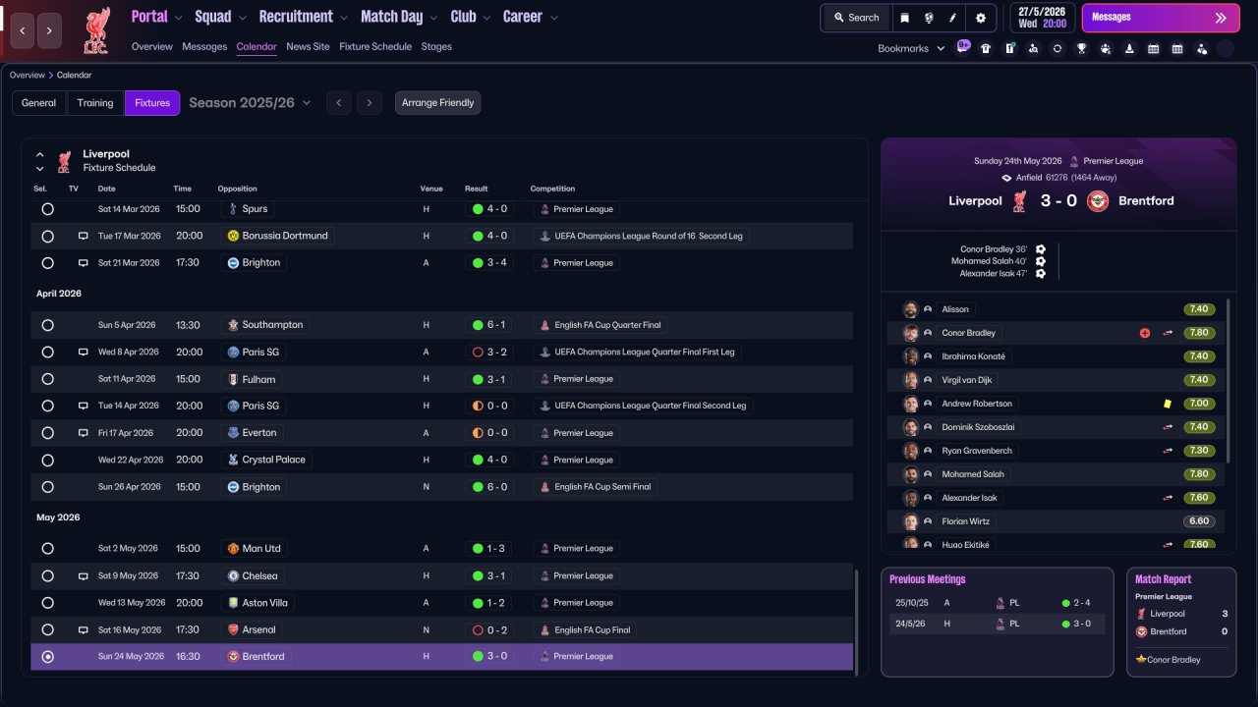Click the goal ball icon for Mohamed Salah 40'
Viewport: 1258px width, 707px height.
tap(1041, 261)
